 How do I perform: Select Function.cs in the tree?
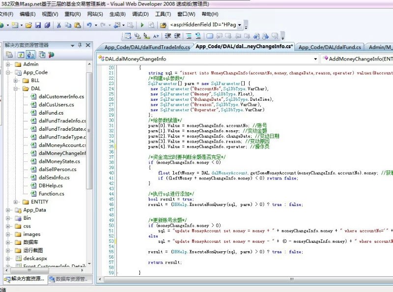click(52, 194)
